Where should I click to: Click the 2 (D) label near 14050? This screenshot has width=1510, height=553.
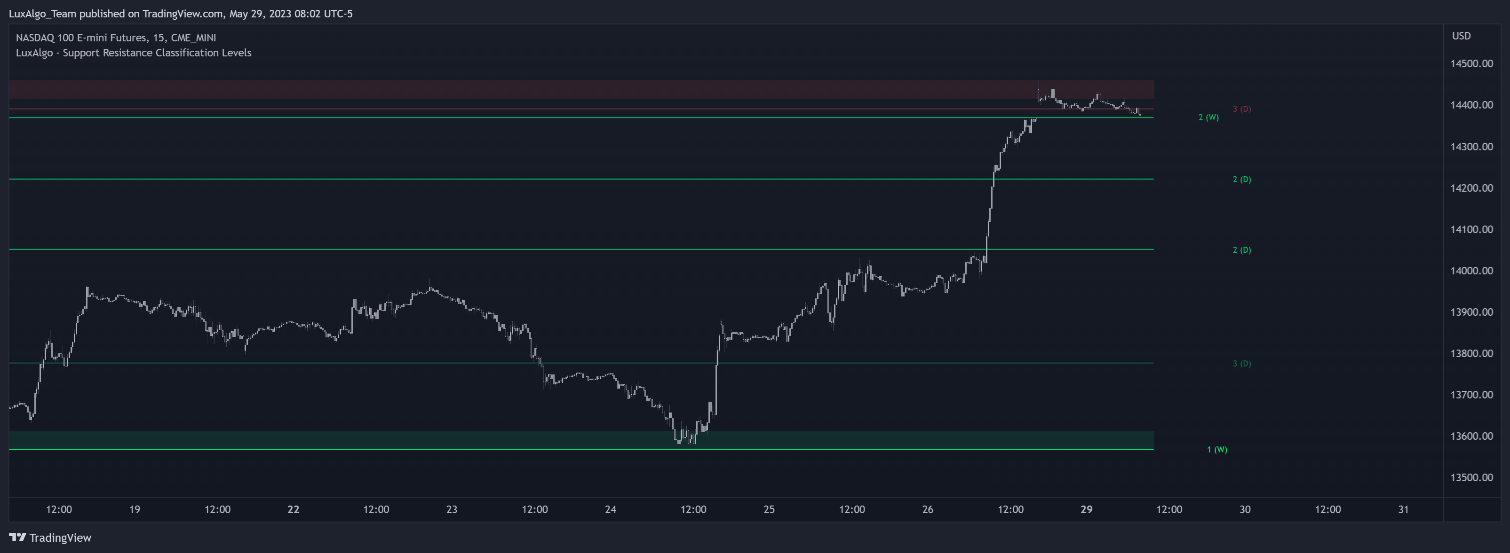pos(1241,250)
